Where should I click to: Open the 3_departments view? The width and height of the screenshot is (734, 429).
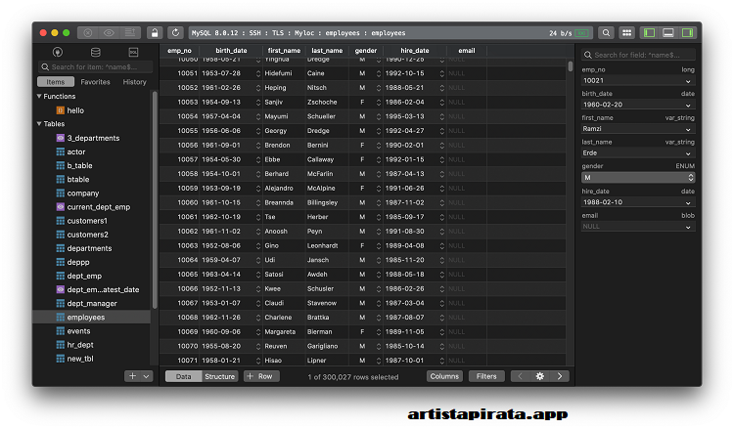pyautogui.click(x=93, y=138)
